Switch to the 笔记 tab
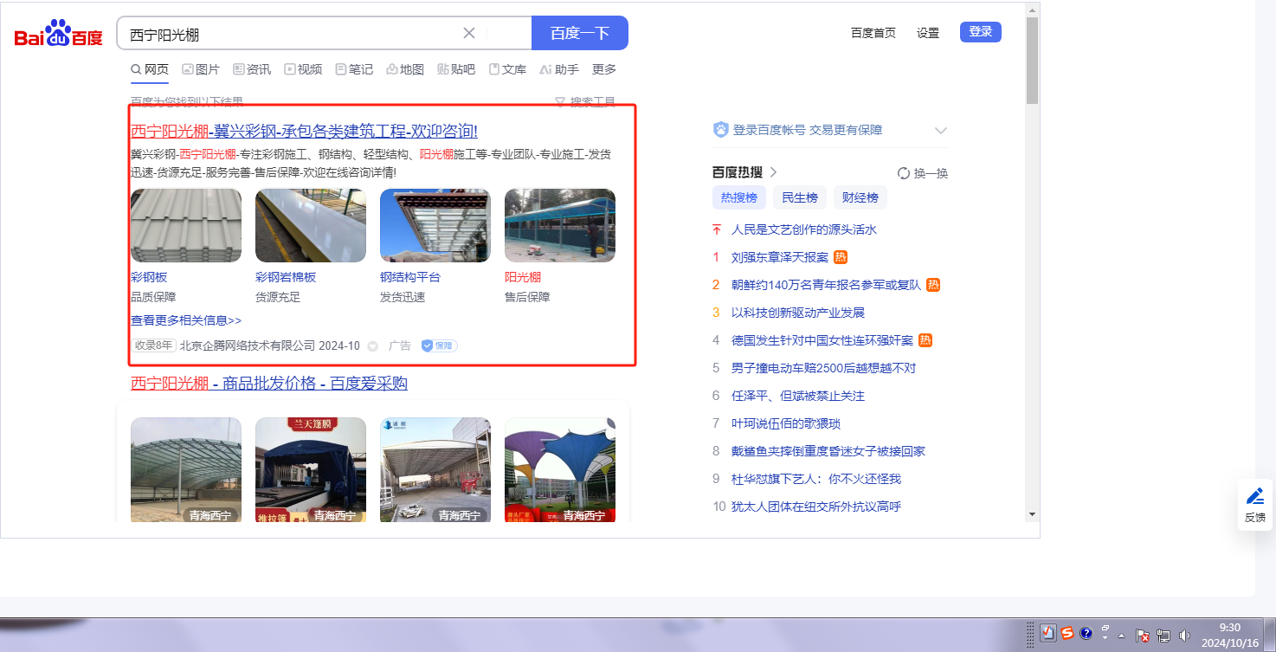 point(354,69)
